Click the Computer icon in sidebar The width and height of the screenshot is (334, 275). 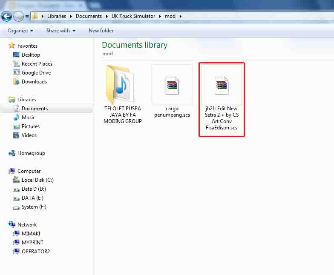point(12,171)
